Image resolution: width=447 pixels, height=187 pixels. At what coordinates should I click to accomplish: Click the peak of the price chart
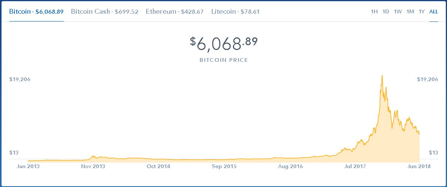(382, 76)
